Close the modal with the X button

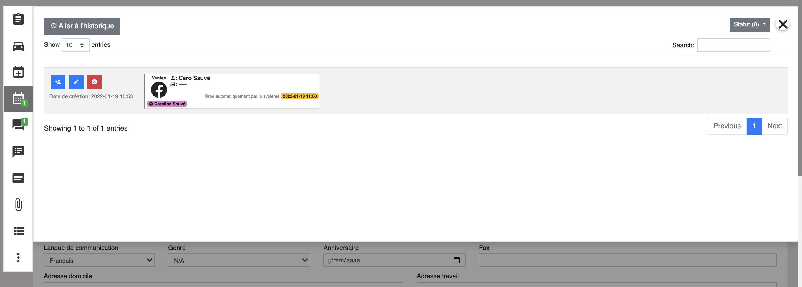(783, 24)
